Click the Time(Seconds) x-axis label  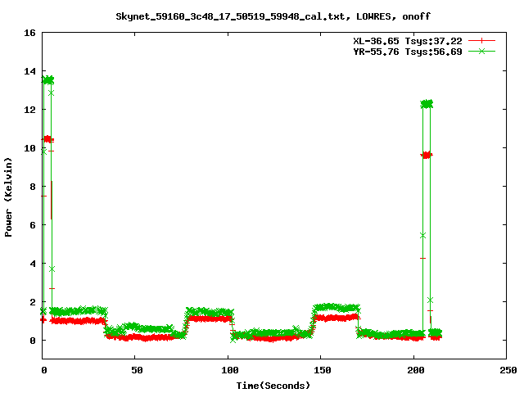[x=273, y=386]
